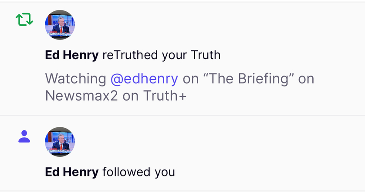This screenshot has height=192, width=365.
Task: Click the green reTruth arrows icon
Action: (24, 19)
